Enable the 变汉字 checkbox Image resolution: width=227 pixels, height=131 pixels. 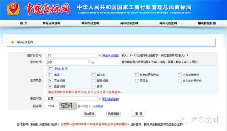pyautogui.click(x=136, y=80)
